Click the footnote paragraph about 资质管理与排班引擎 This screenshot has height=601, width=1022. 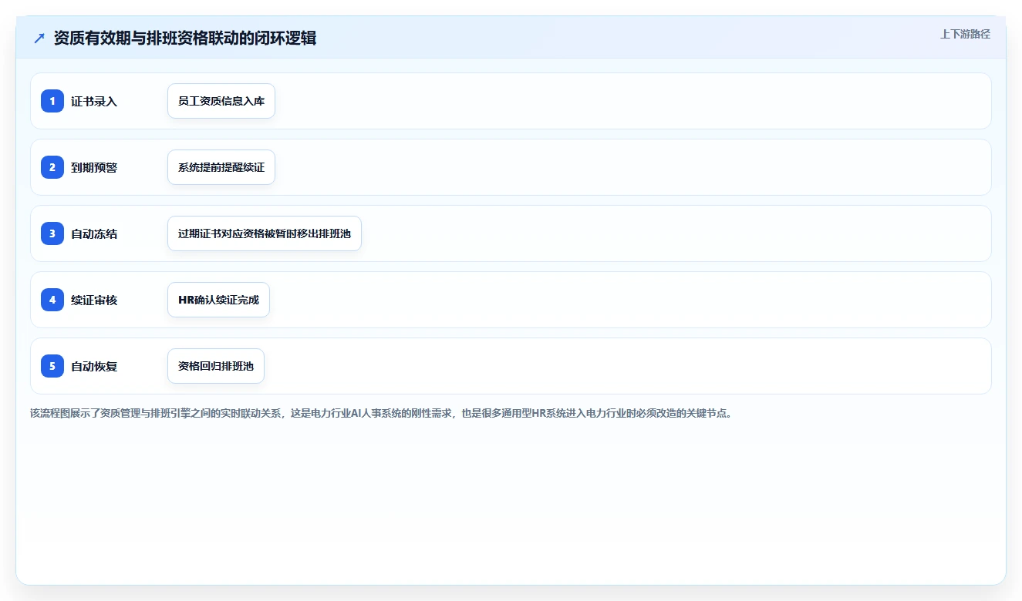pyautogui.click(x=381, y=413)
